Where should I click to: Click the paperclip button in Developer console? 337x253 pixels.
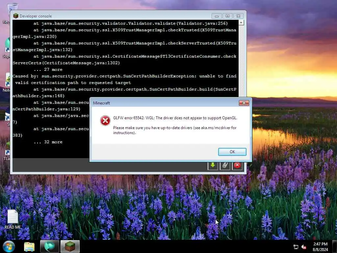coord(225,165)
